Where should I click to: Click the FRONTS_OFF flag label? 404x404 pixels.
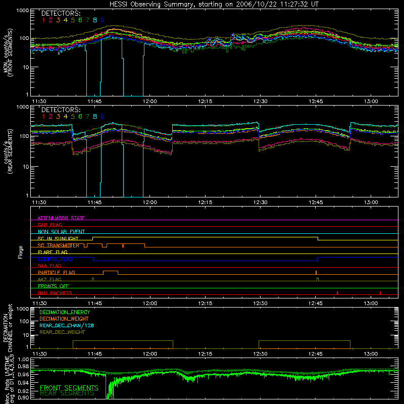[x=54, y=286]
